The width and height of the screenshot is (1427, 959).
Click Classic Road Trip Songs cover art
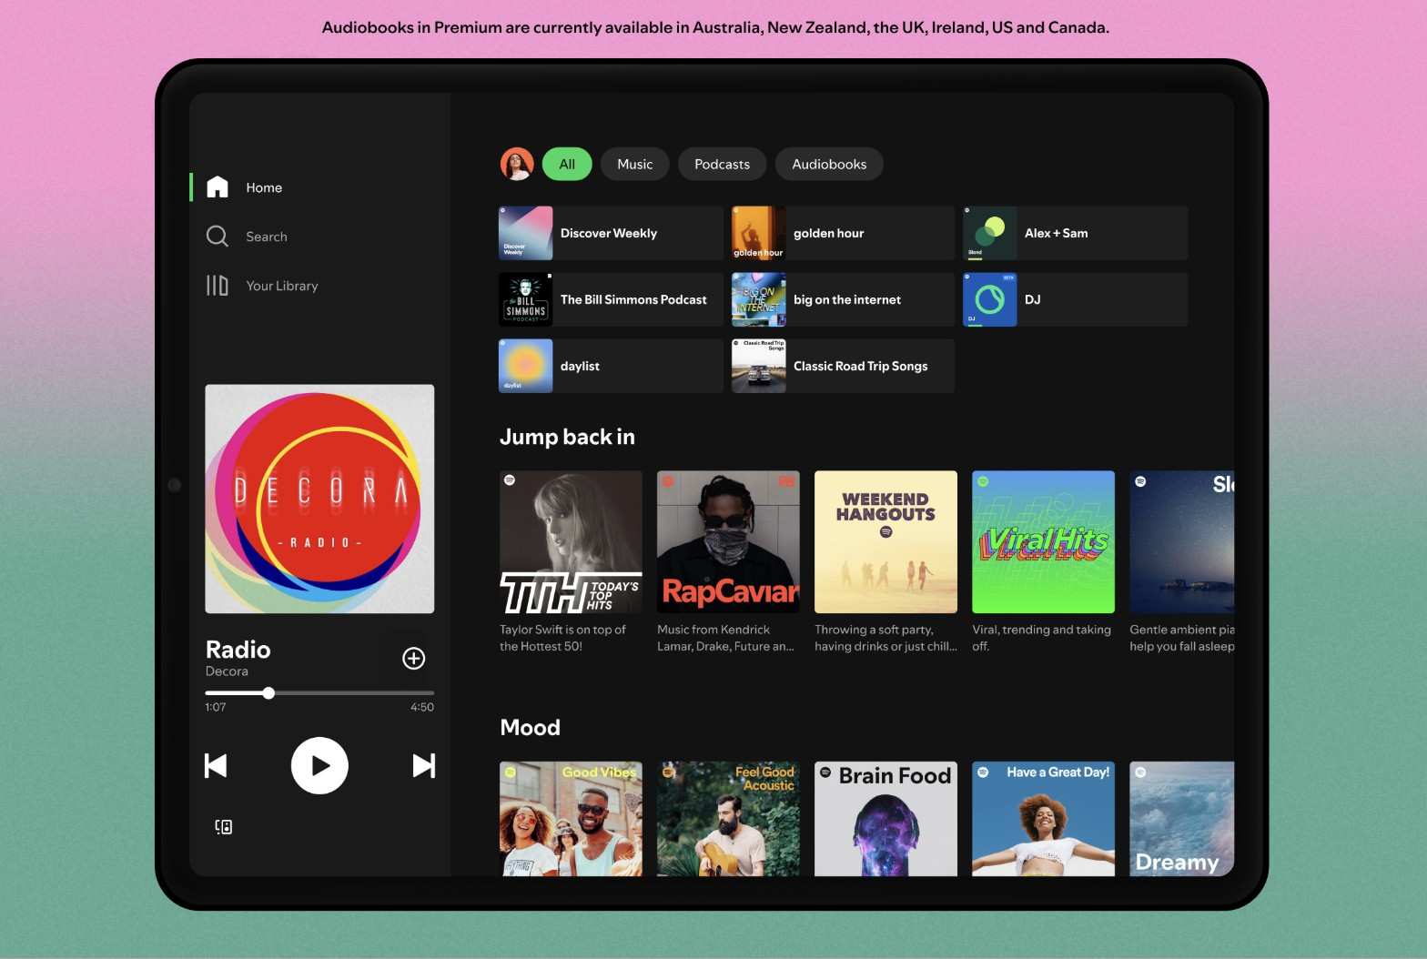[x=758, y=366]
